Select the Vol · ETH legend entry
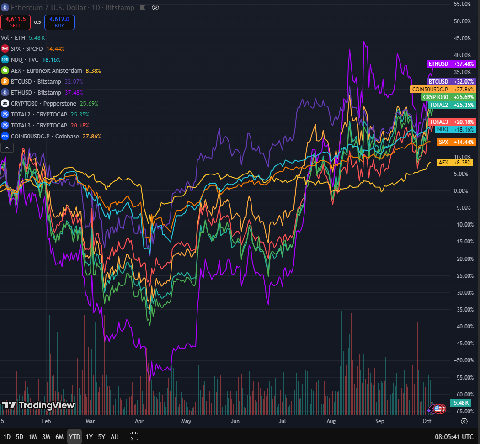The image size is (480, 444). pos(13,38)
